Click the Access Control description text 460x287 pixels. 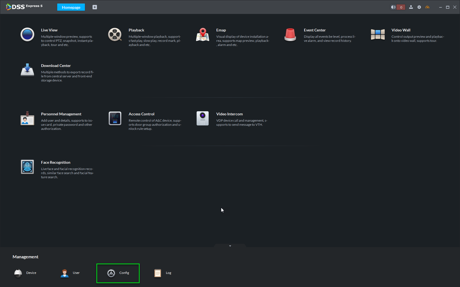[x=155, y=125]
